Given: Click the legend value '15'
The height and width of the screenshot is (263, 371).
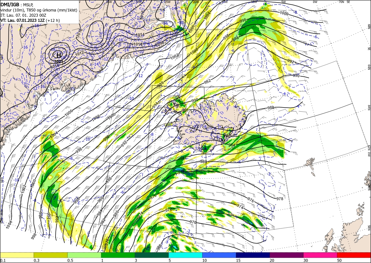Looking at the screenshot, I should point(238,260).
